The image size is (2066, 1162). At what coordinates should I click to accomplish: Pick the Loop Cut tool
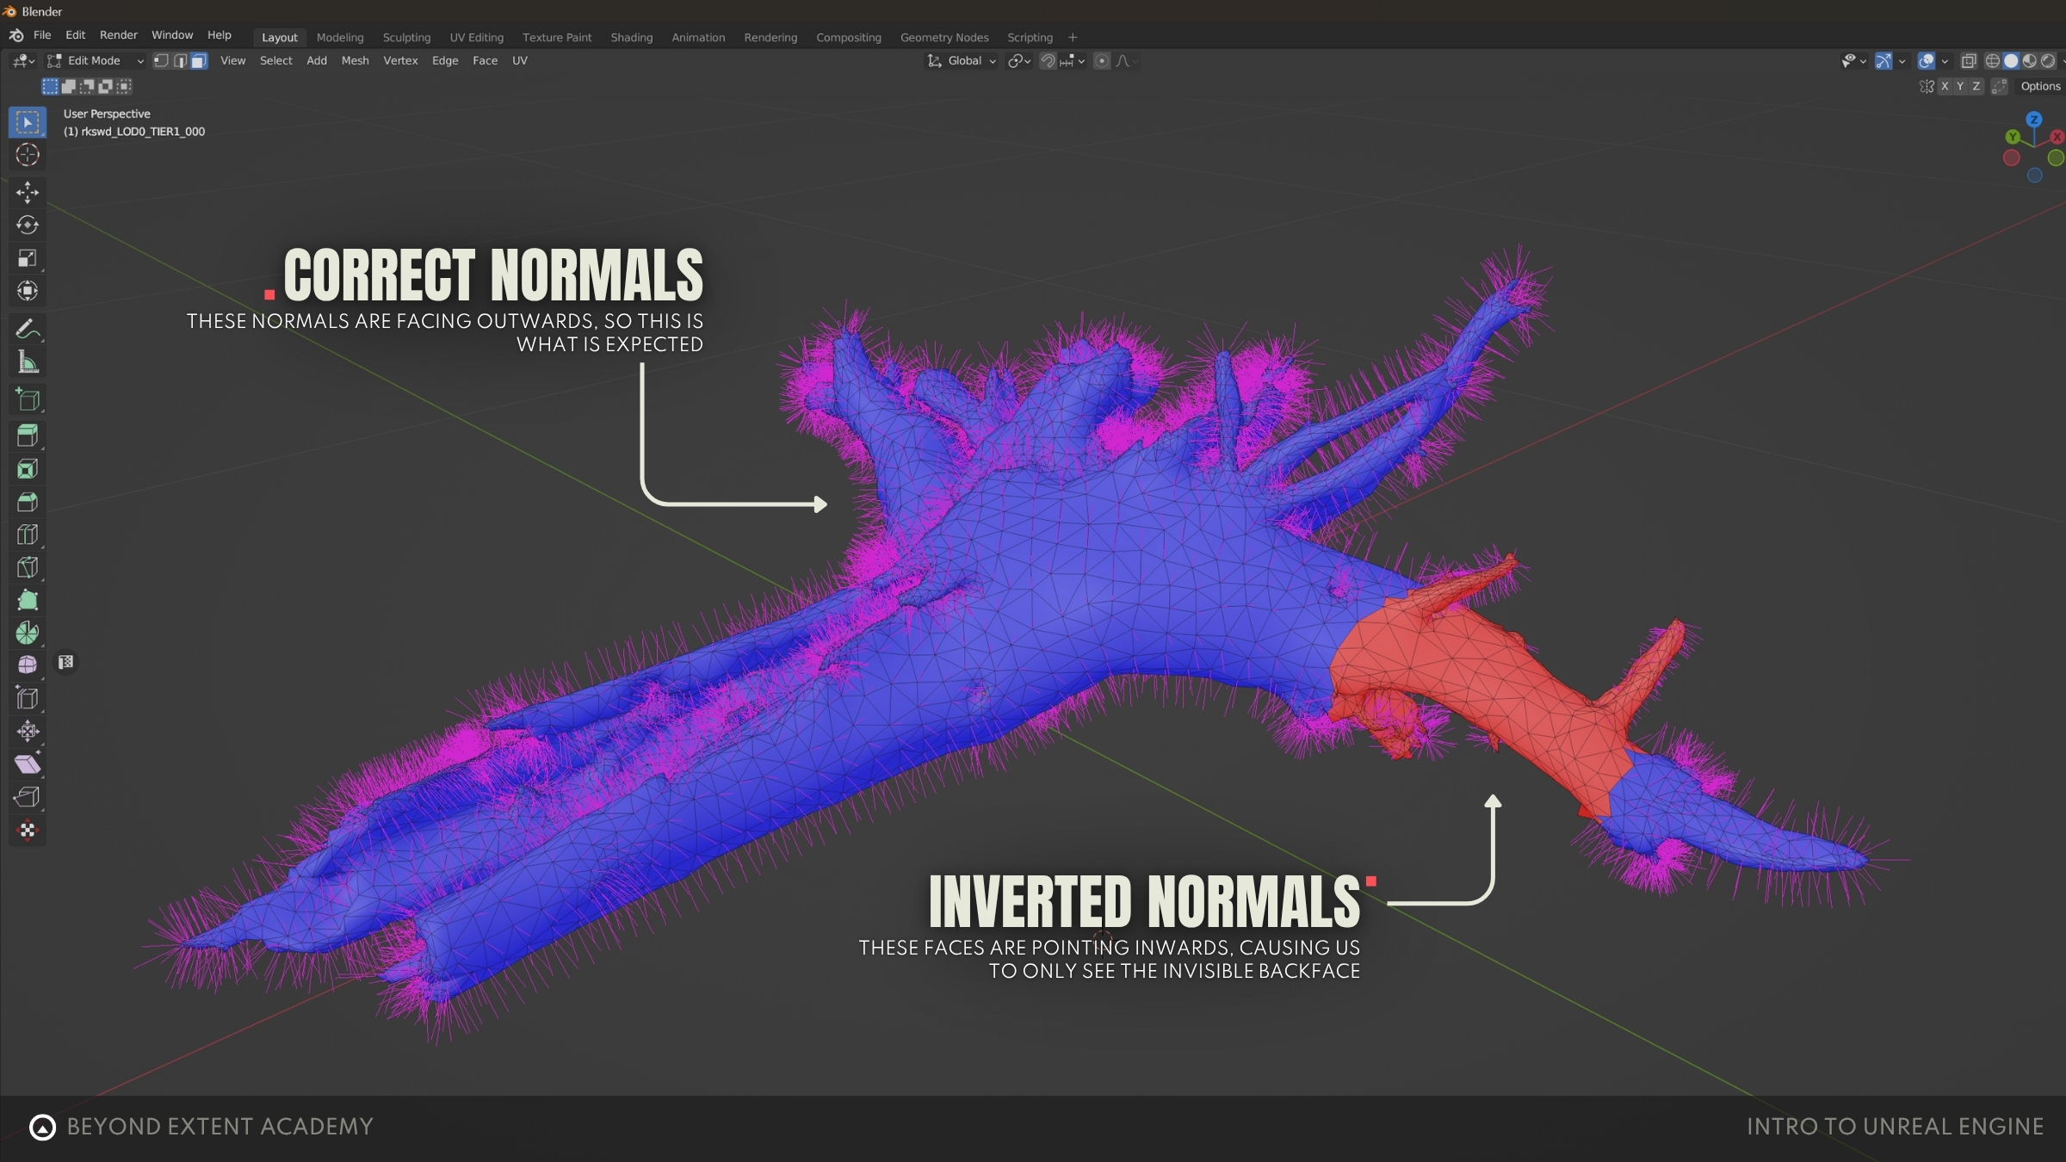[28, 535]
